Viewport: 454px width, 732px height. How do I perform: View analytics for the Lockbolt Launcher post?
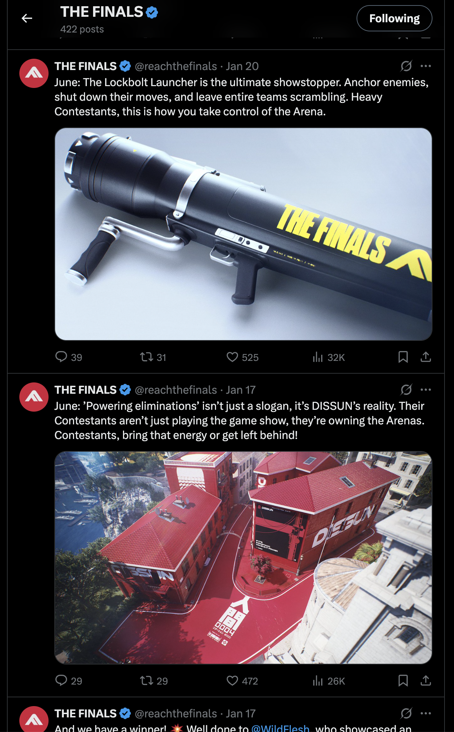click(x=328, y=357)
